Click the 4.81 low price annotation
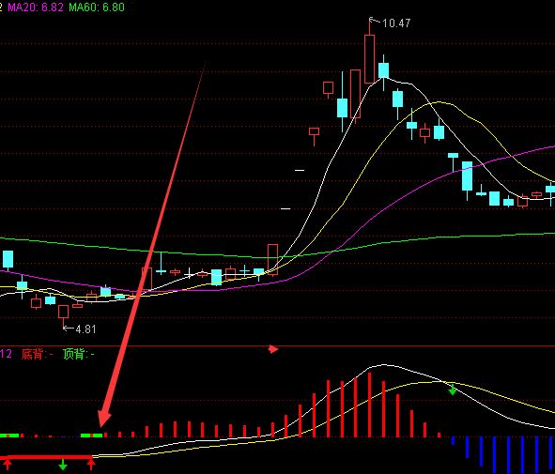This screenshot has height=474, width=555. (x=85, y=329)
